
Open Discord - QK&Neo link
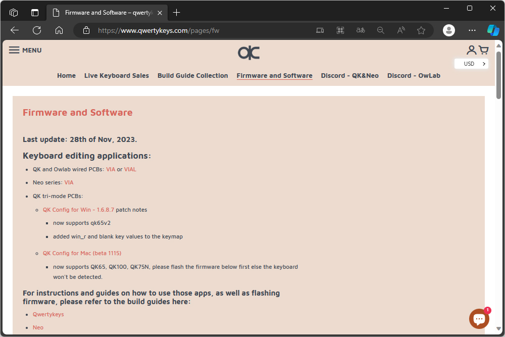click(x=350, y=76)
